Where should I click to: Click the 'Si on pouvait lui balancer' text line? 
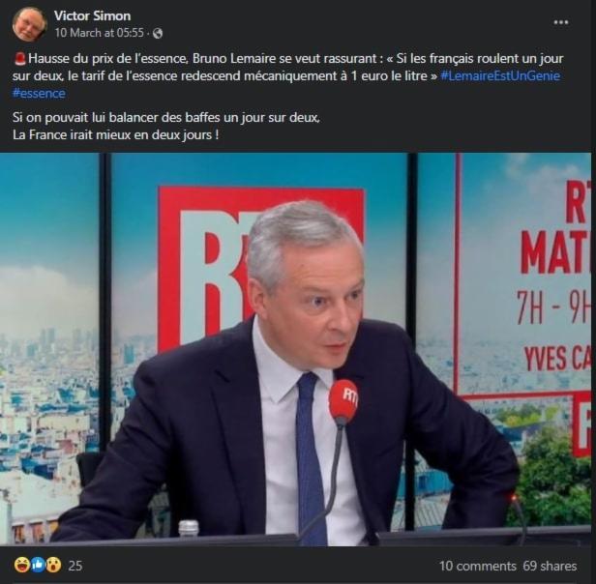coord(166,117)
